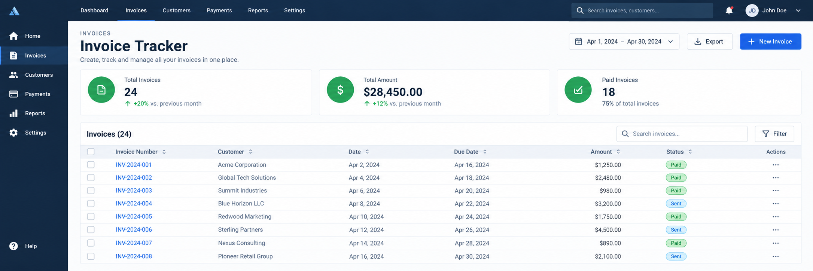813x271 pixels.
Task: Open the date range dropdown chevron
Action: click(670, 42)
